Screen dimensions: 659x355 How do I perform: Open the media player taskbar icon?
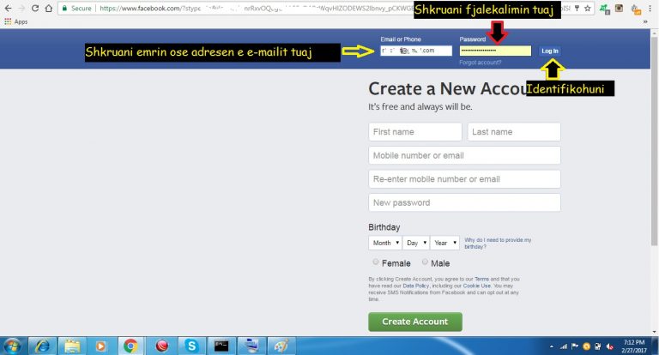[101, 346]
